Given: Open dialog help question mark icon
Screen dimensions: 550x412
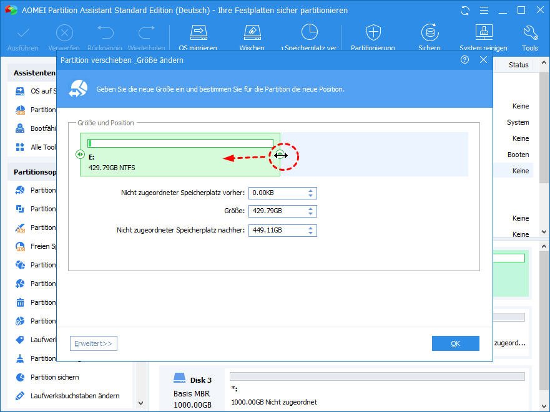Looking at the screenshot, I should pos(464,60).
